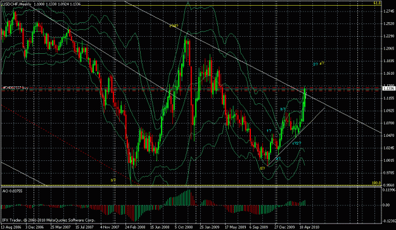Viewport: 396px width, 230px height.
Task: Click the 13 Aug 2006 date label
Action: pyautogui.click(x=11, y=227)
